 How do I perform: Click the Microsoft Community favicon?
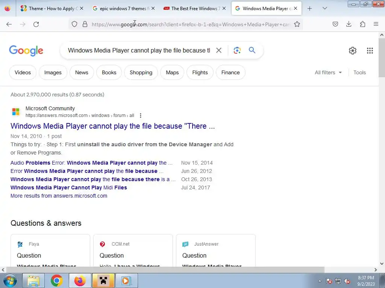pyautogui.click(x=16, y=112)
